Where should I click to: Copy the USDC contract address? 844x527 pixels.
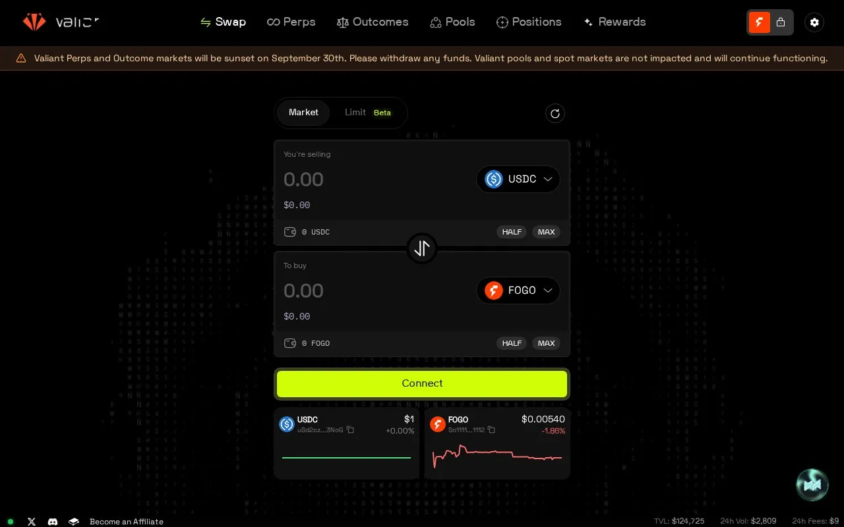[350, 430]
